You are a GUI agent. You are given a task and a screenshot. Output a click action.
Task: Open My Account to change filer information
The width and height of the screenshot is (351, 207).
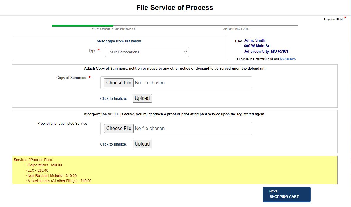288,59
